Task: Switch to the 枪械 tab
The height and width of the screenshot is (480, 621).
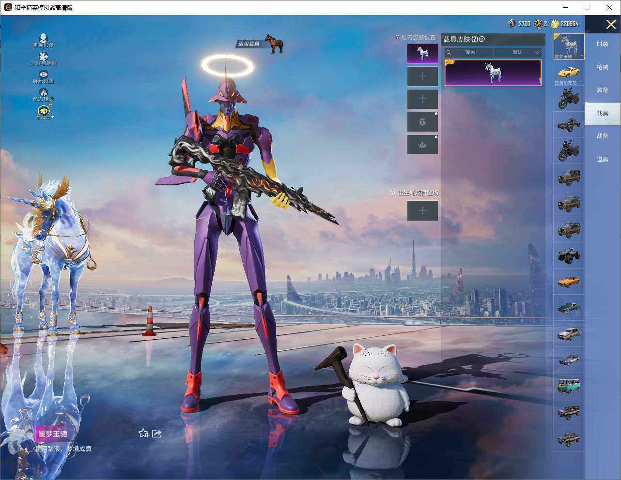Action: tap(603, 67)
